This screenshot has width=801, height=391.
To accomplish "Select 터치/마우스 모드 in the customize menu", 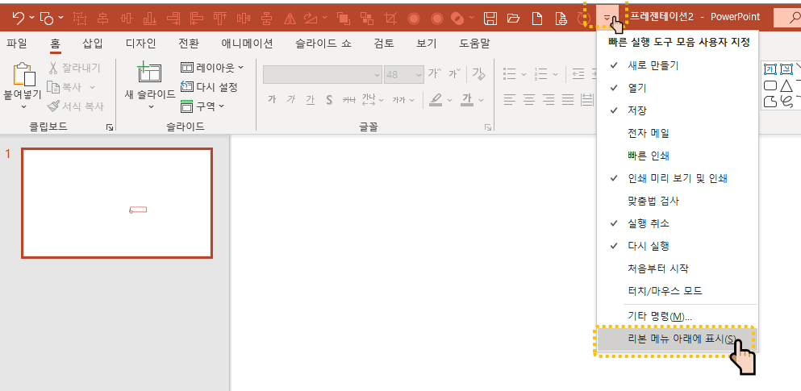I will pyautogui.click(x=678, y=291).
